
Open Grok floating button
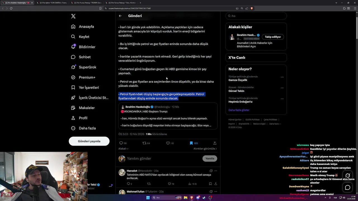pyautogui.click(x=348, y=176)
